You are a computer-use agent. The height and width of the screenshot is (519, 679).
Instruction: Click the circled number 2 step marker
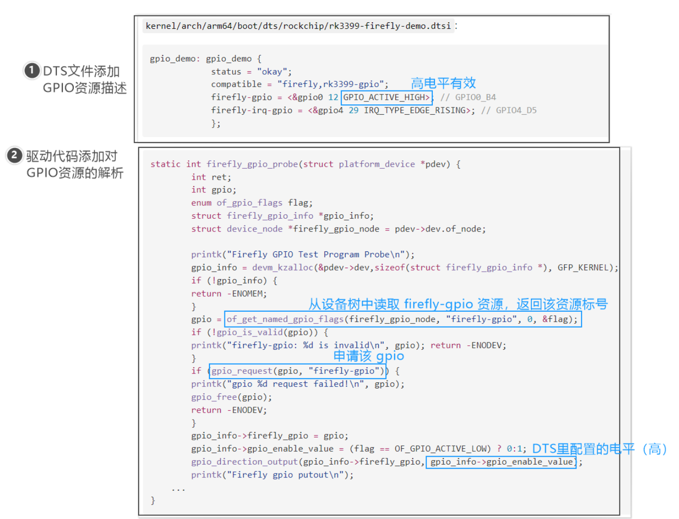click(14, 155)
